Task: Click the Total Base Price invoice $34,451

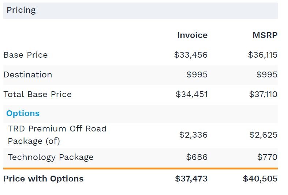Action: point(191,94)
